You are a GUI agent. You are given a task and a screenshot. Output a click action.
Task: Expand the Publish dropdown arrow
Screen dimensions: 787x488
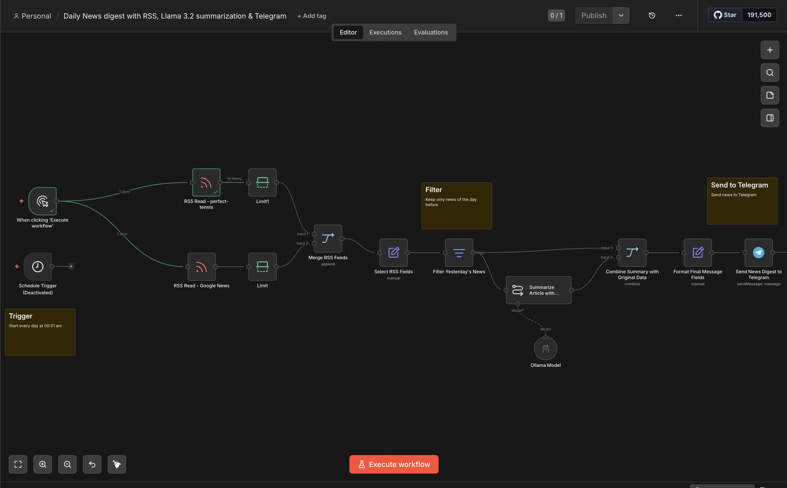621,15
